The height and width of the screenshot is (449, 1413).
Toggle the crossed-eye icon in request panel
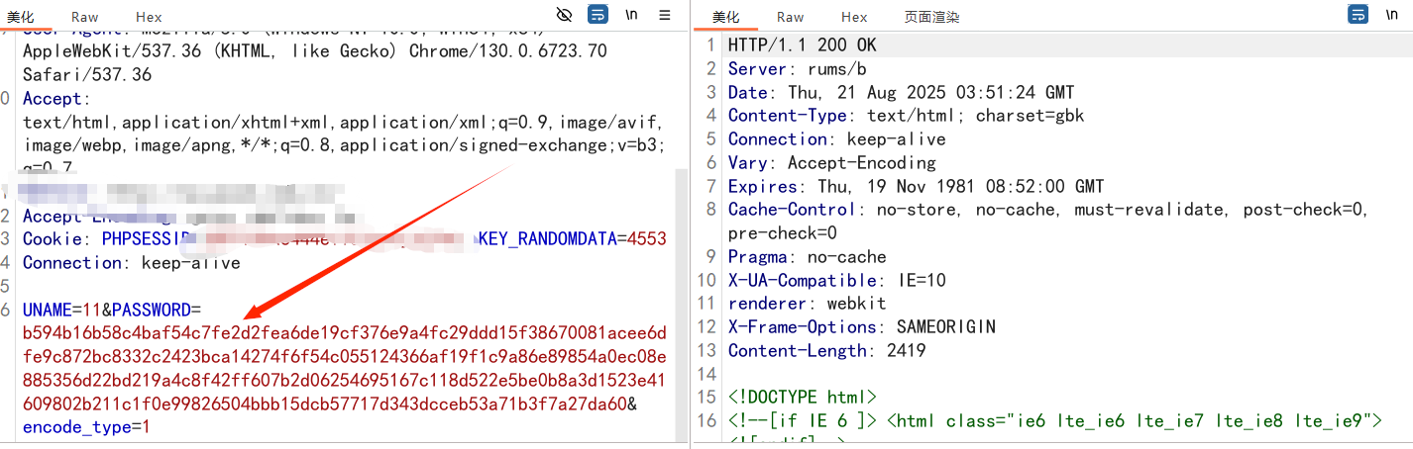[565, 15]
